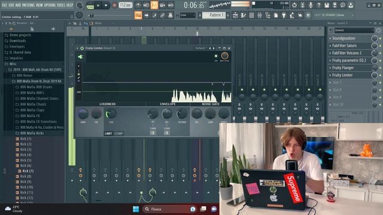This screenshot has height=215, width=383.
Task: Open the View playlist toolbar icon
Action: coord(235,16)
